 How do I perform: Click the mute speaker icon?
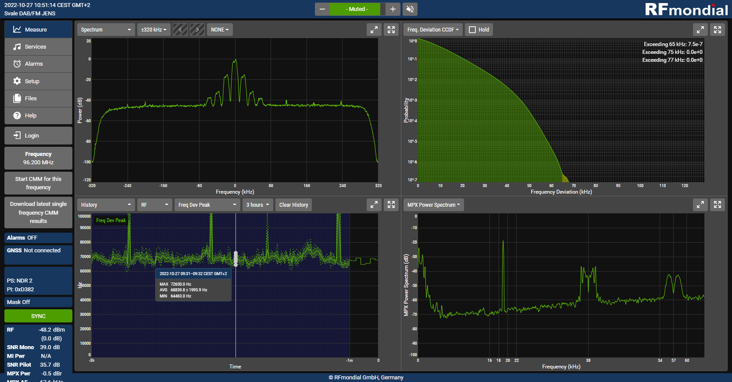pyautogui.click(x=410, y=9)
